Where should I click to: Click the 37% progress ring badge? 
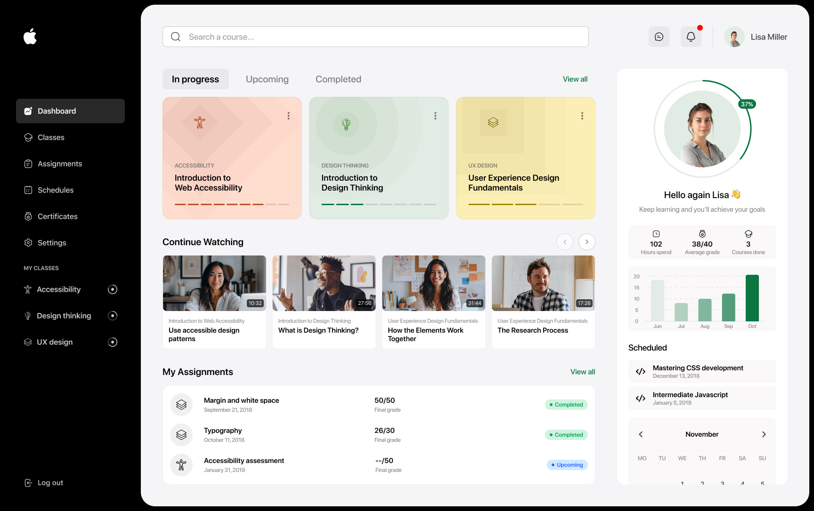tap(747, 104)
